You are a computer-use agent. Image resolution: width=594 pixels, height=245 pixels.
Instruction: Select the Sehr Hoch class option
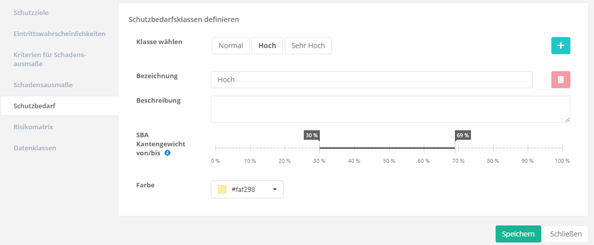(x=308, y=46)
